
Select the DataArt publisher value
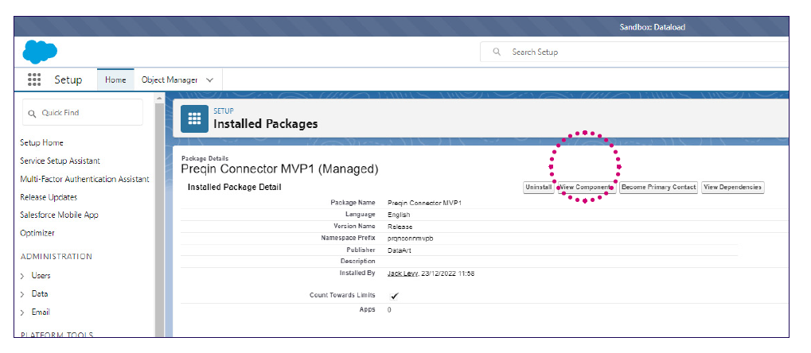[x=399, y=250]
